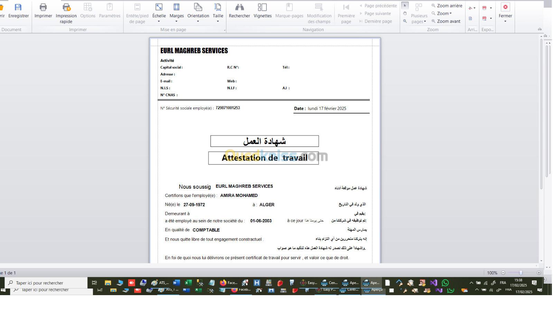This screenshot has width=553, height=311.
Task: Click the Zoom avant button
Action: (446, 21)
